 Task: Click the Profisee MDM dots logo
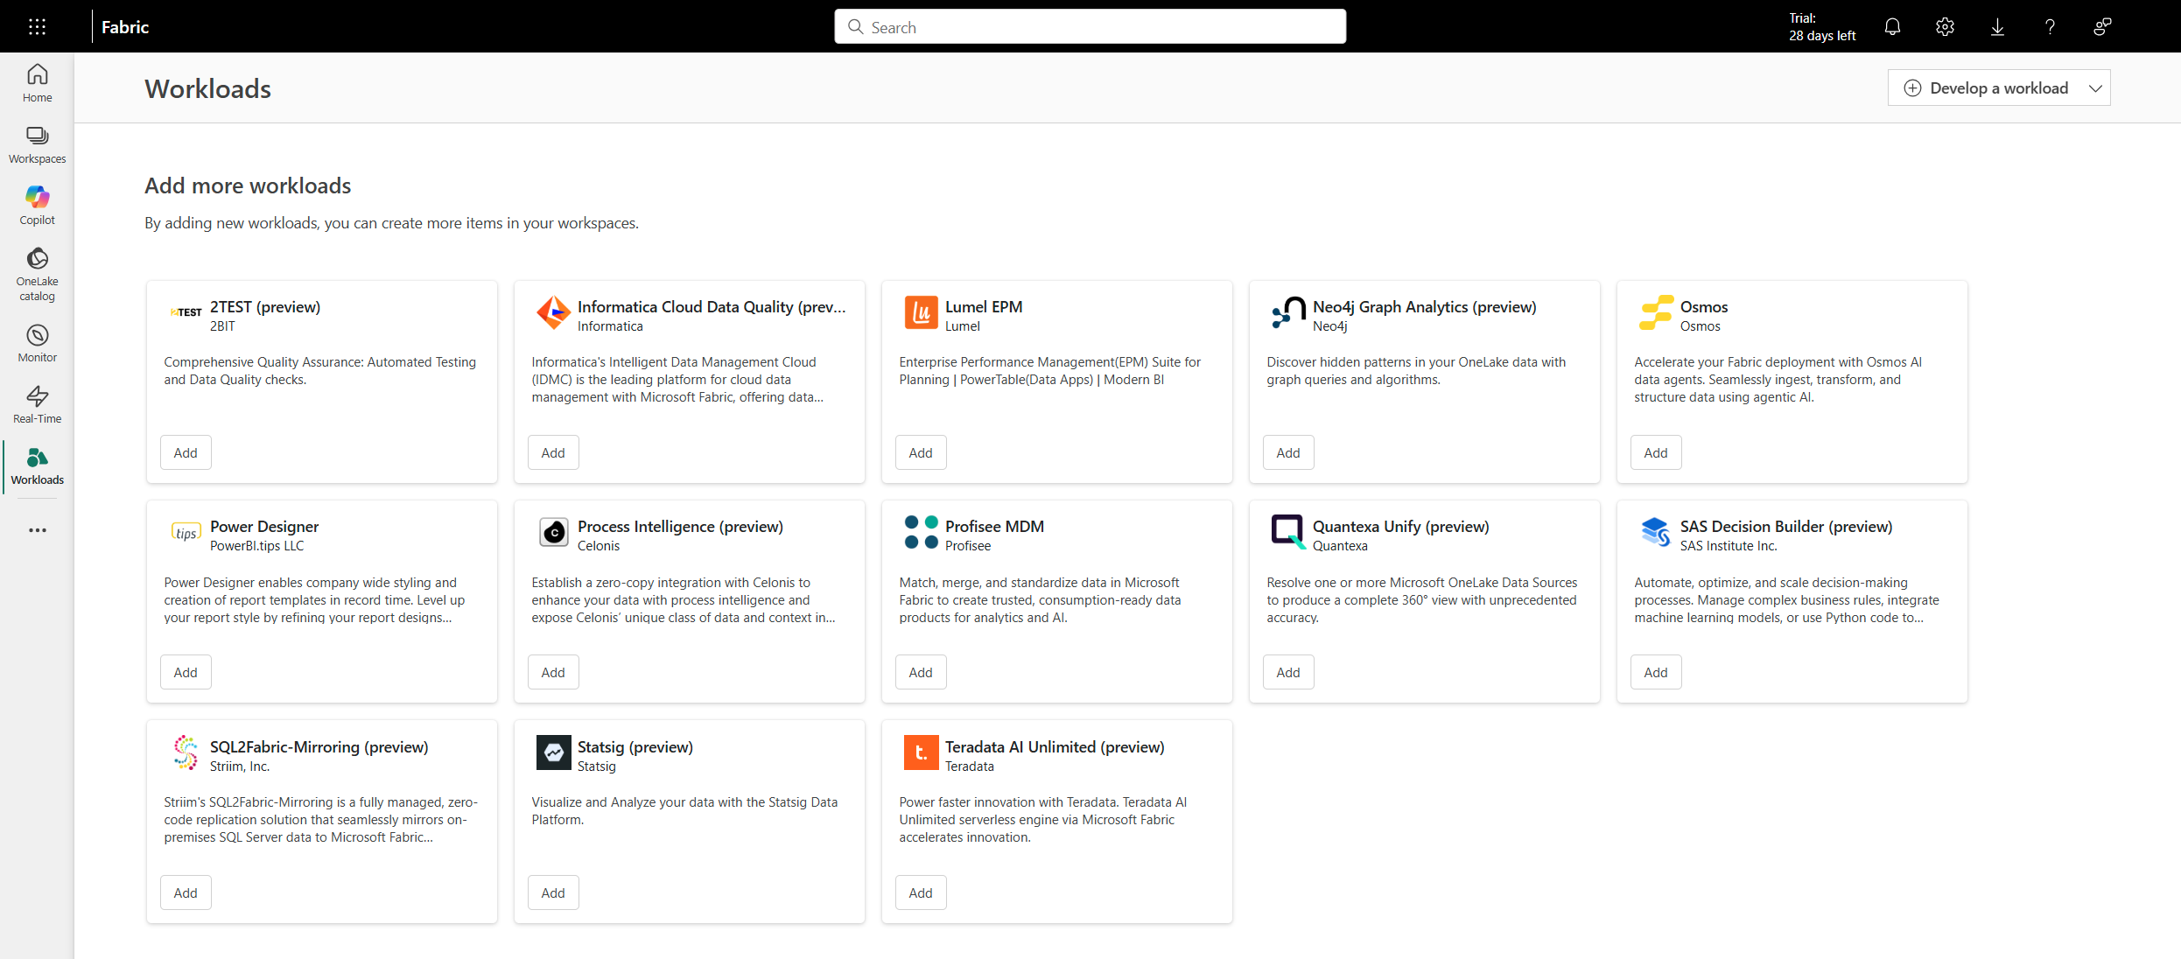click(921, 532)
